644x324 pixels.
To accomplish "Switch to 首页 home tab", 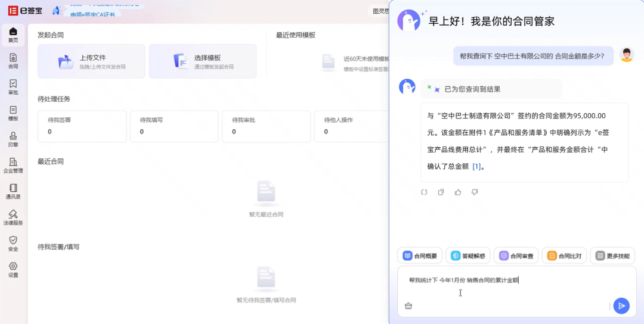I will point(13,35).
